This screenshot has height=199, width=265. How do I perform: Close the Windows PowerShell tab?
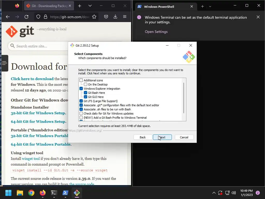click(x=192, y=6)
